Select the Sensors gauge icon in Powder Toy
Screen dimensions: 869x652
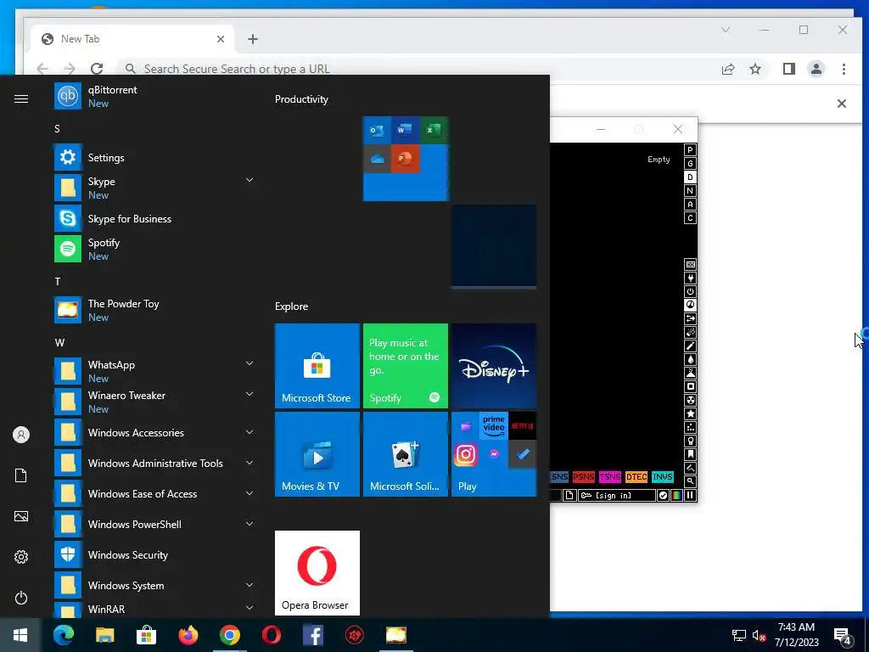[x=690, y=305]
